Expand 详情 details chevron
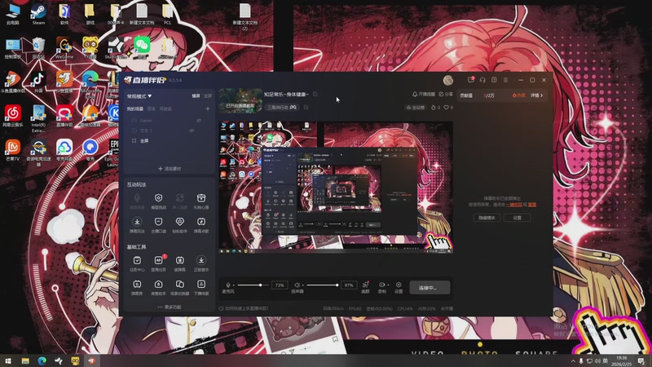The image size is (652, 367). 537,95
